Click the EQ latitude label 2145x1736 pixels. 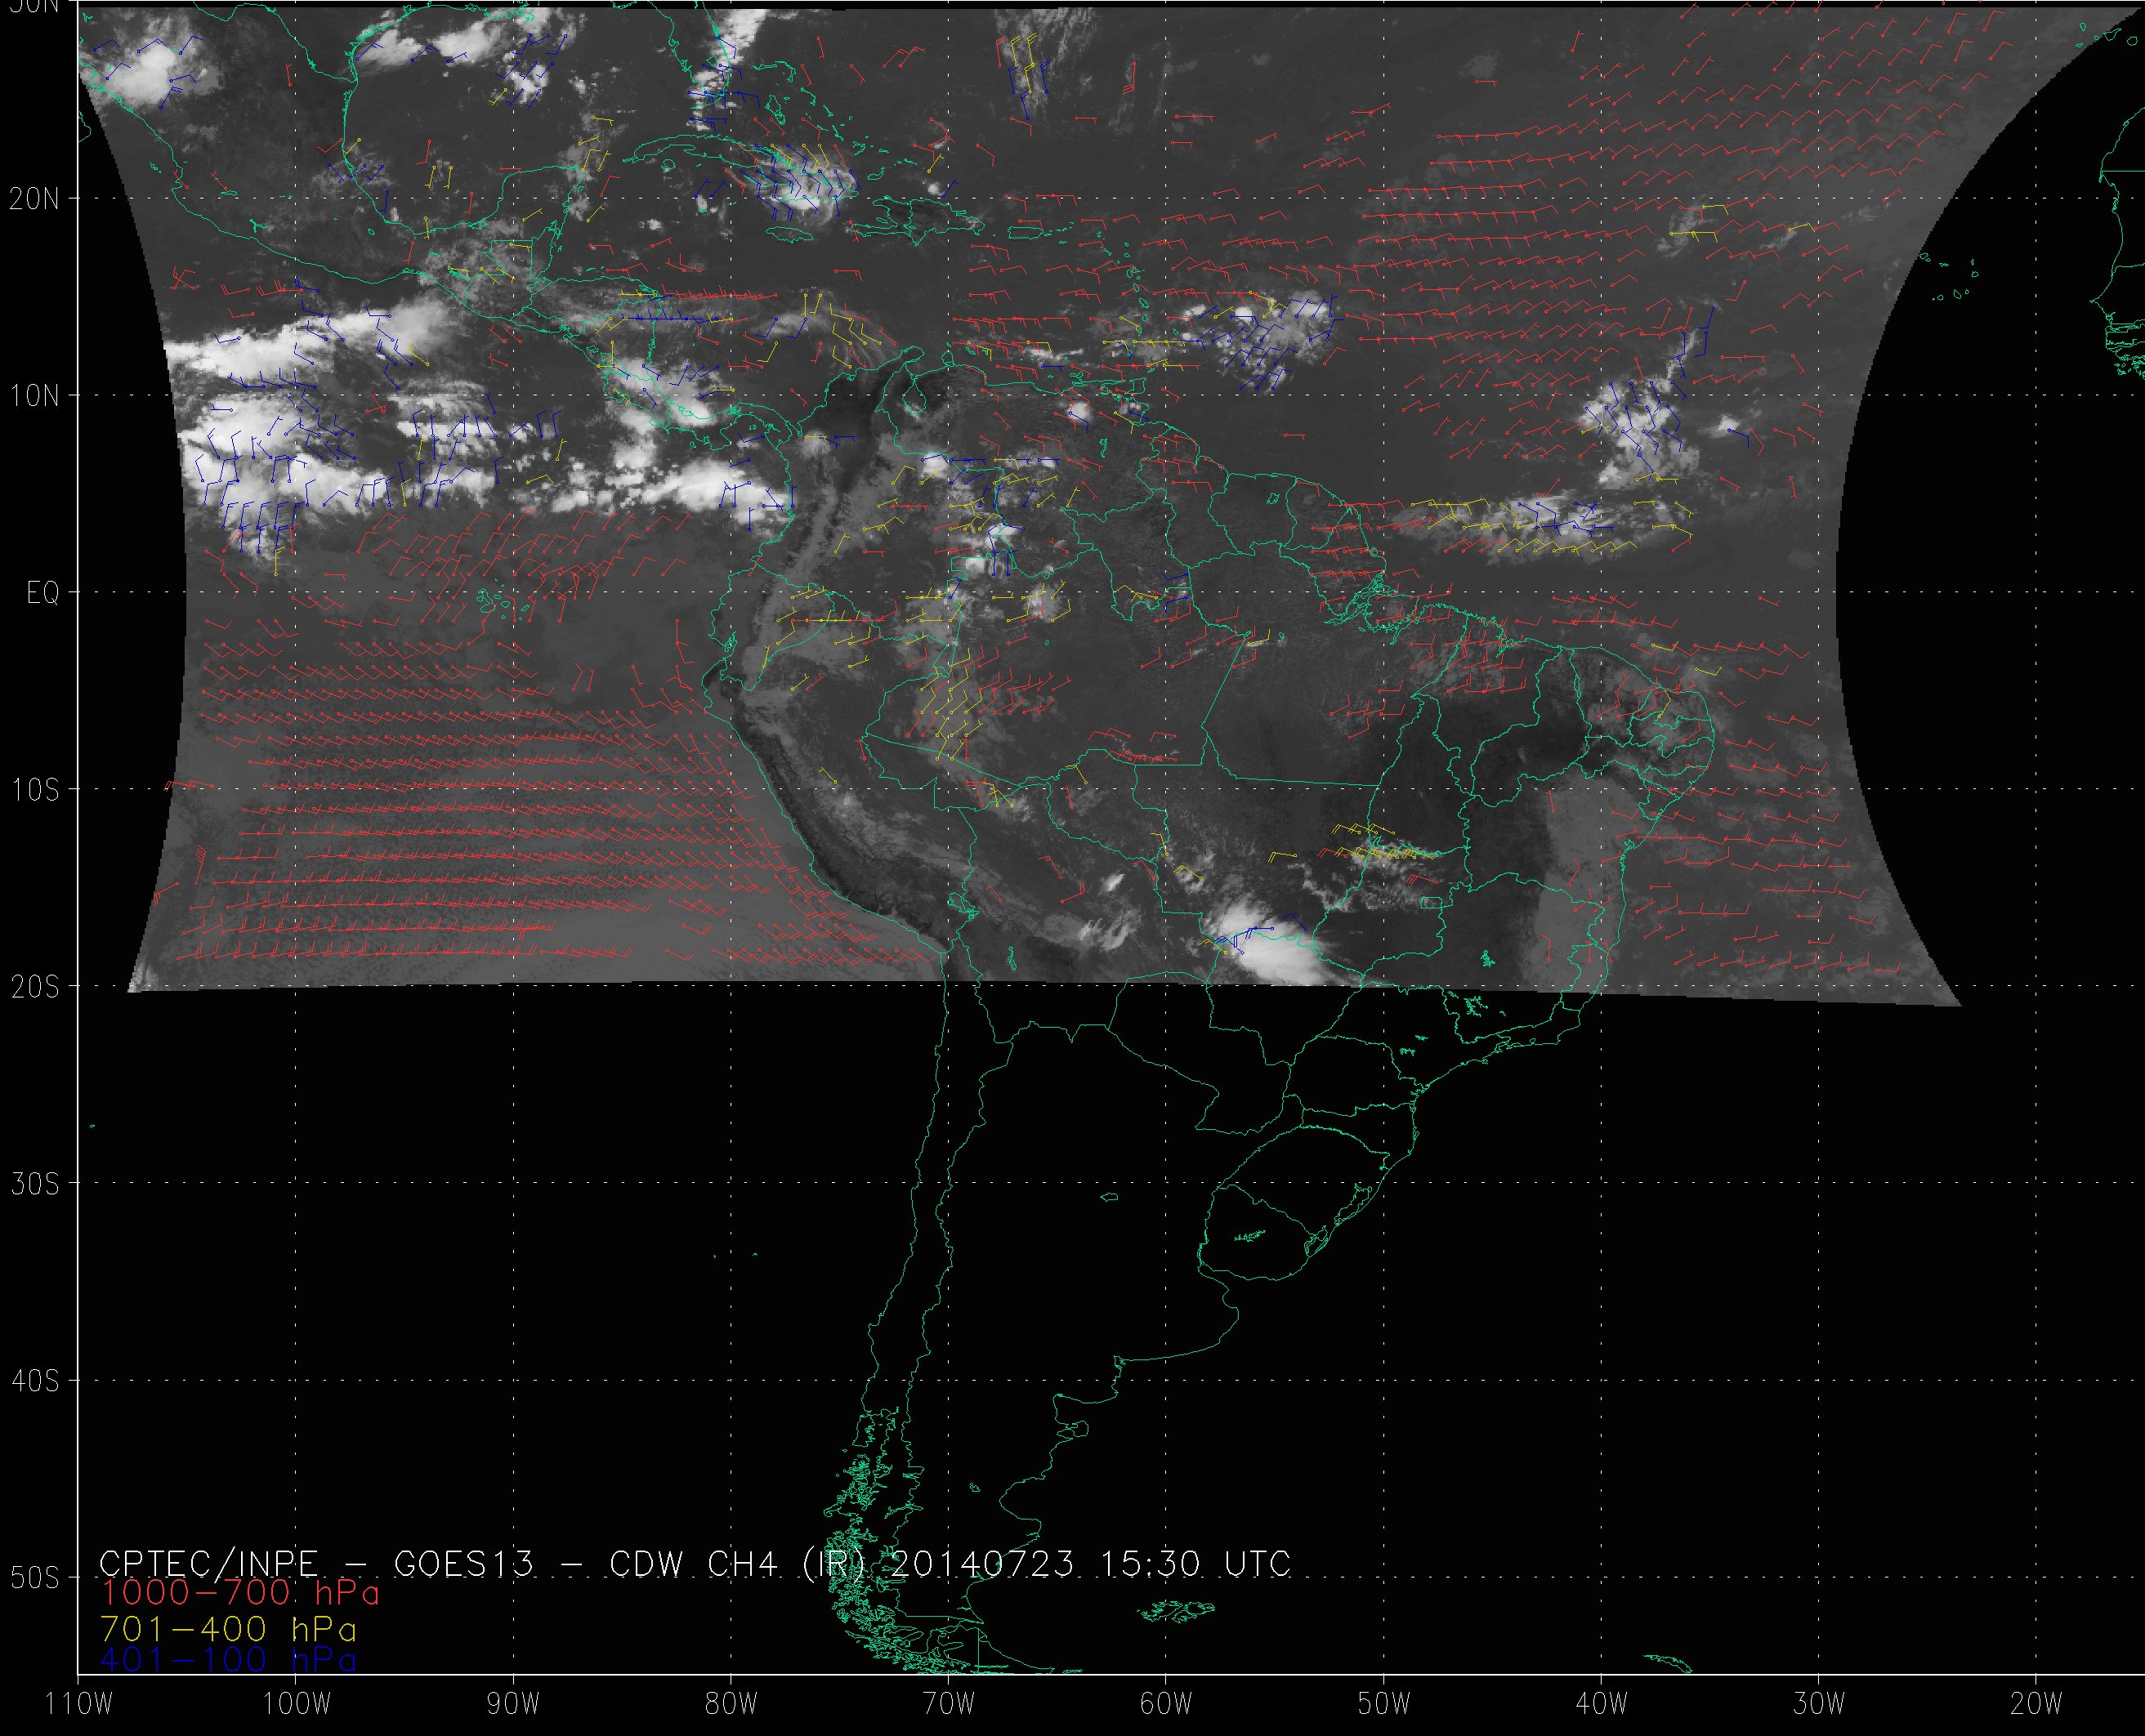[42, 593]
